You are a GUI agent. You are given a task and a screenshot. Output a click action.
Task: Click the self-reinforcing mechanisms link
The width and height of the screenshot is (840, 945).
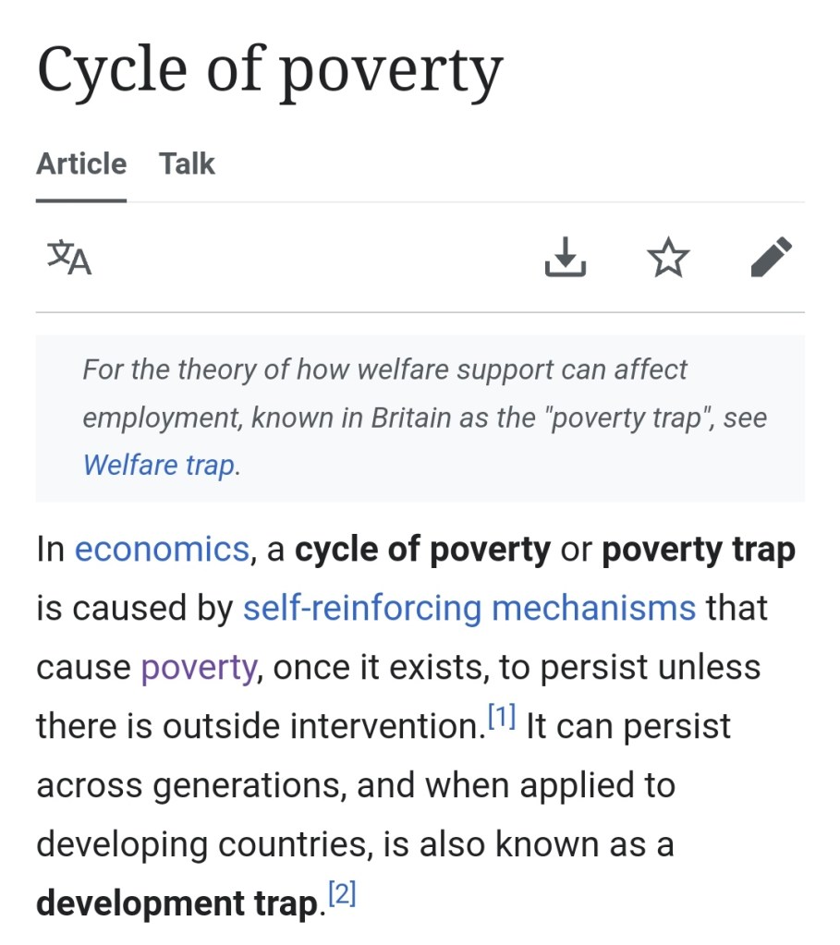click(469, 608)
